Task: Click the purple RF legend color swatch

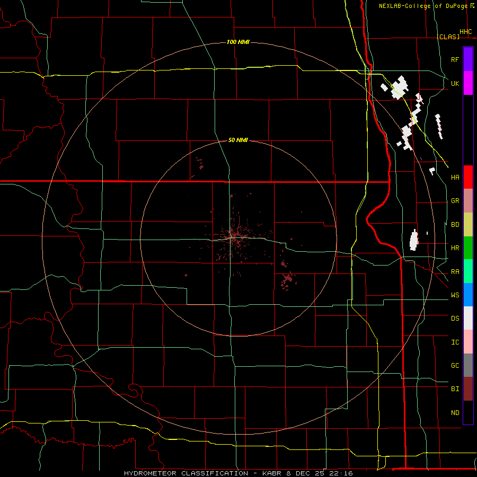Action: pos(468,59)
